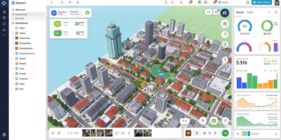The image size is (281, 140).
Task: Select the first tab in right analytics panel
Action: point(240,12)
